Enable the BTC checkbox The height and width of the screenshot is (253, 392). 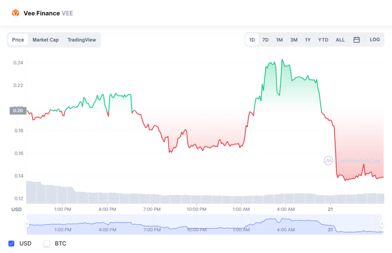(x=47, y=243)
